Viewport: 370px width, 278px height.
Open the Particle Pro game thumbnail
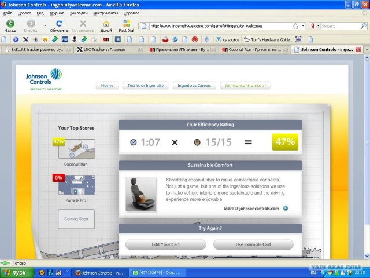click(x=77, y=185)
